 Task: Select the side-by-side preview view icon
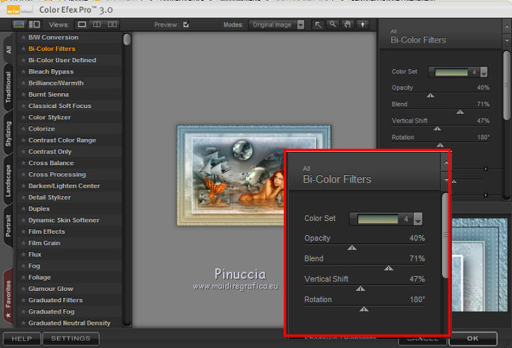[112, 24]
